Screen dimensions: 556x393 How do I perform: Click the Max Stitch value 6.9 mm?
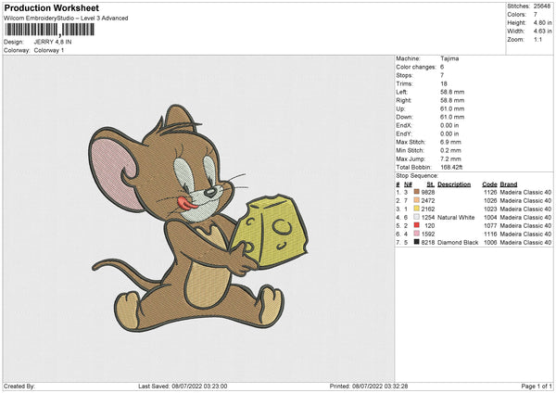coord(450,142)
